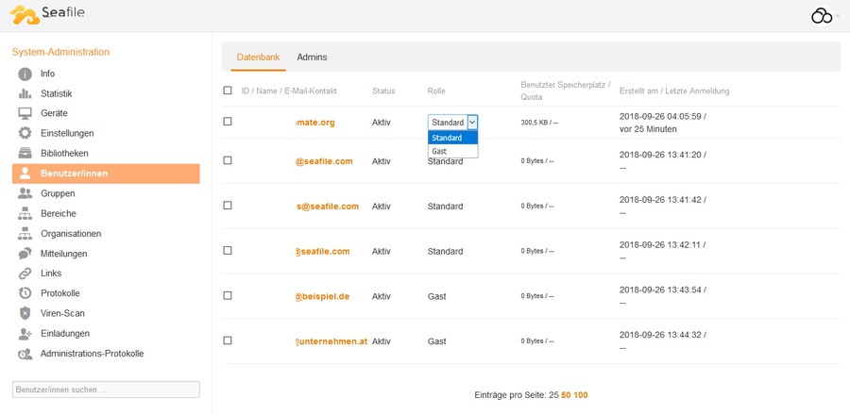Click the Standard role of s@seafile.com user
850x415 pixels.
point(445,207)
